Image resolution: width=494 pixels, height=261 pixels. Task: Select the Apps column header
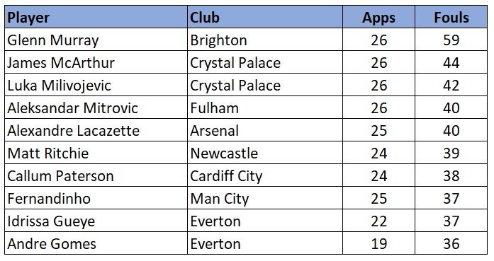coord(378,17)
